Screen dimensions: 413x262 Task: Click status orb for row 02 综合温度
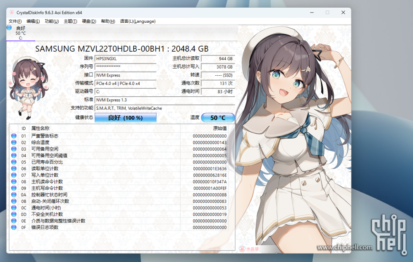[13, 143]
